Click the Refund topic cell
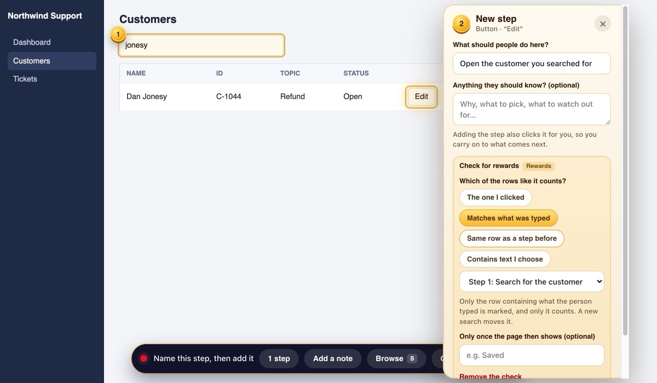This screenshot has width=657, height=383. (292, 96)
